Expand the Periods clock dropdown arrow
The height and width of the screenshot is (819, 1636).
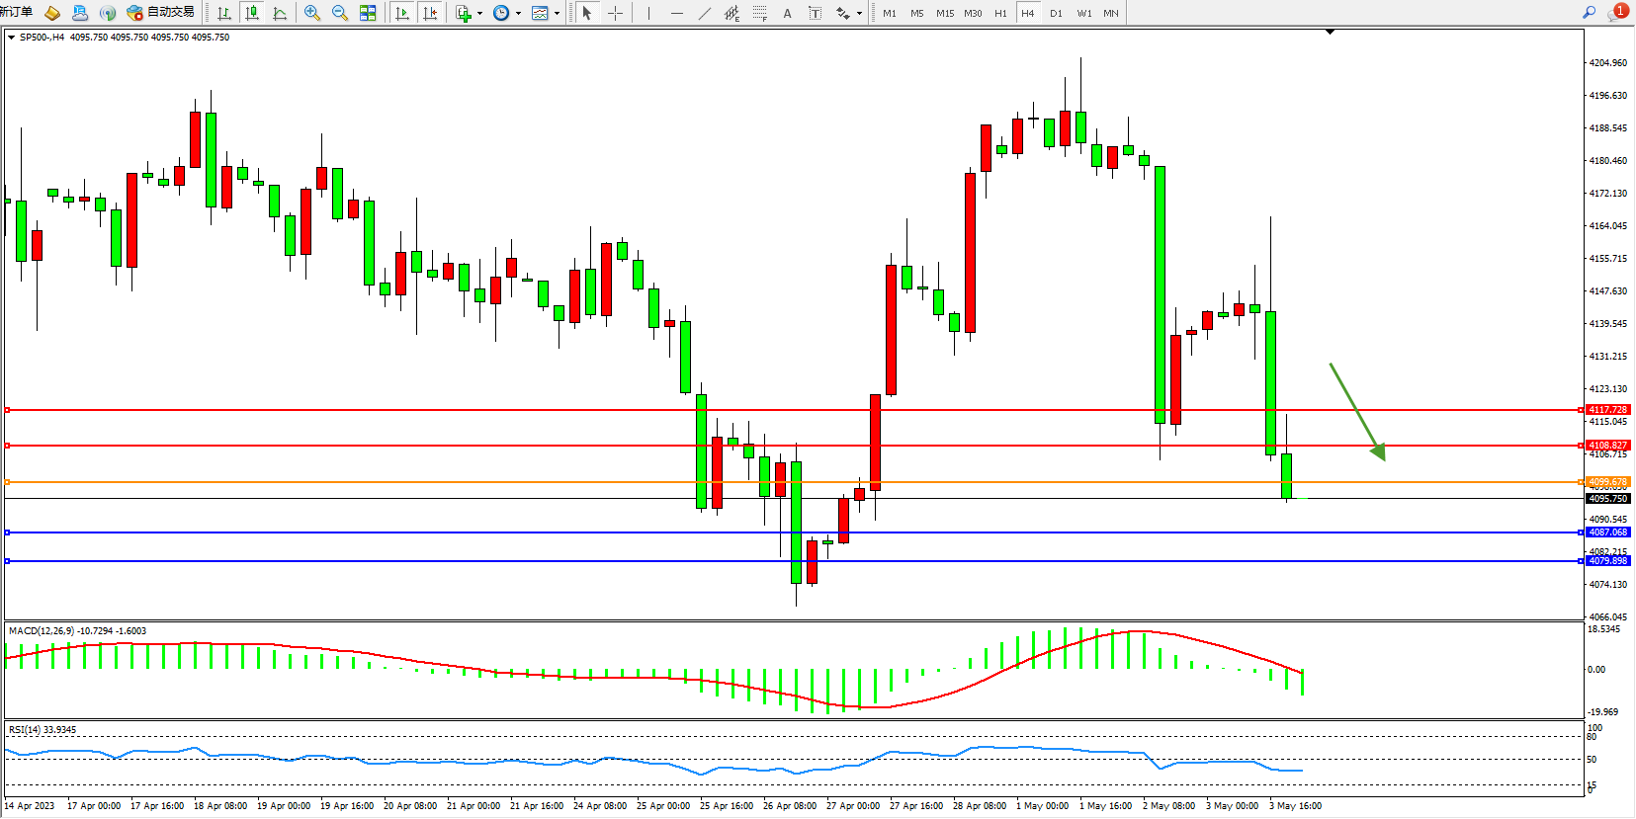[518, 14]
